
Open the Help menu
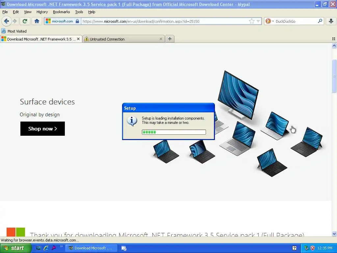coord(91,12)
